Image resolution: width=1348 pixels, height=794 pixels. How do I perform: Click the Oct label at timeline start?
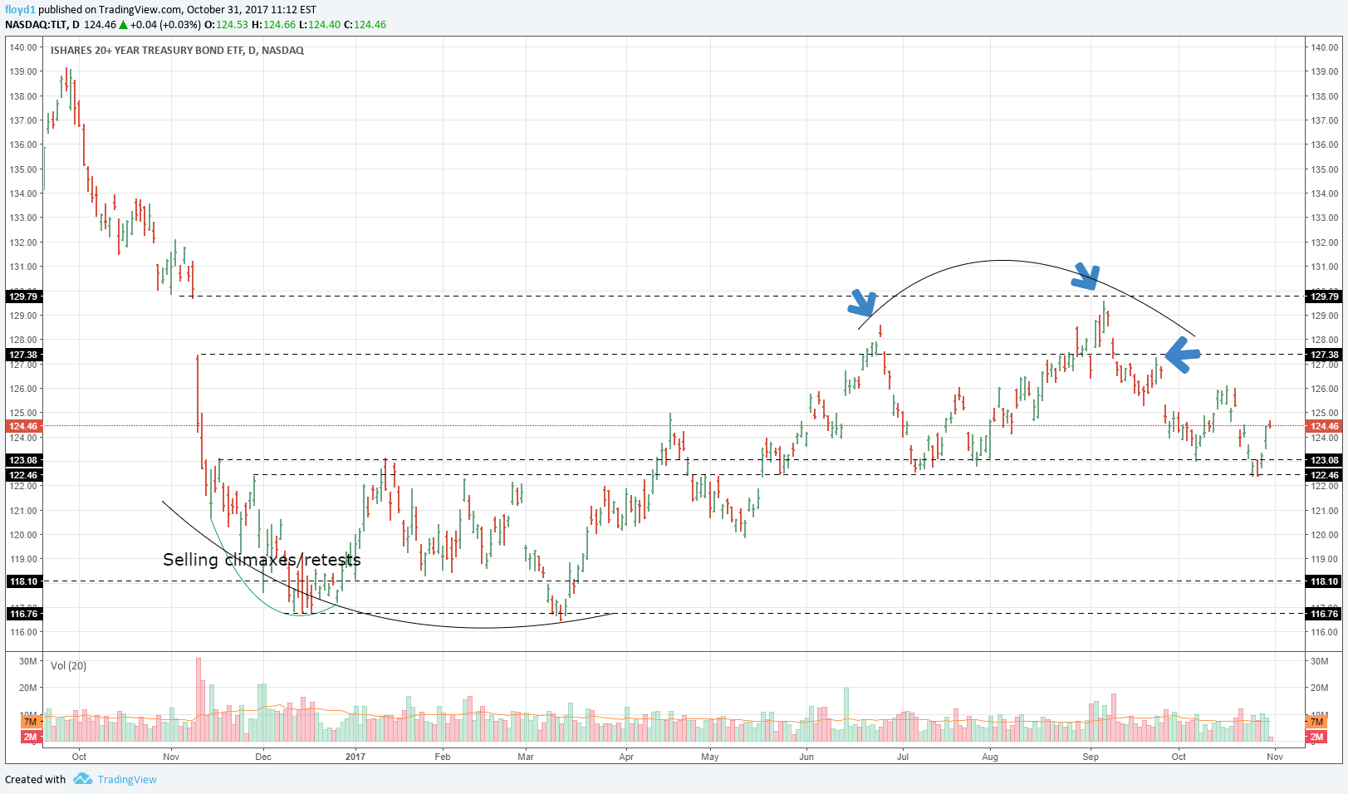[79, 757]
